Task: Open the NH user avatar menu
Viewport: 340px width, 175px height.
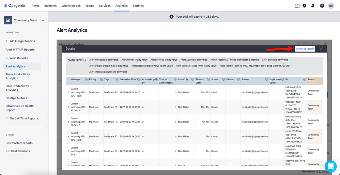Action: [331, 6]
